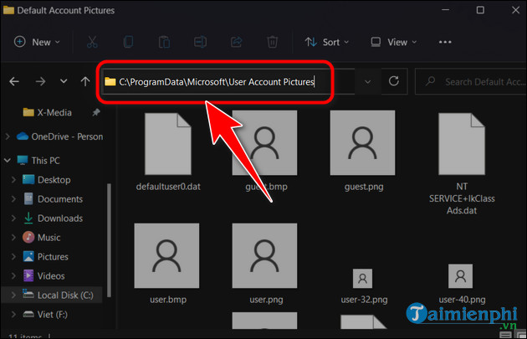Open the Sort dropdown menu
The image size is (527, 339).
coord(327,42)
